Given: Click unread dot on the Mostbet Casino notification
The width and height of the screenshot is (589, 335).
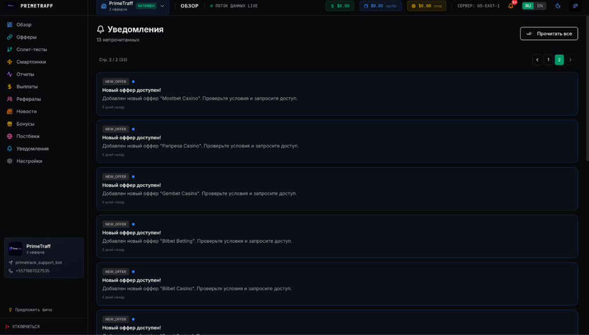Looking at the screenshot, I should click(x=133, y=82).
